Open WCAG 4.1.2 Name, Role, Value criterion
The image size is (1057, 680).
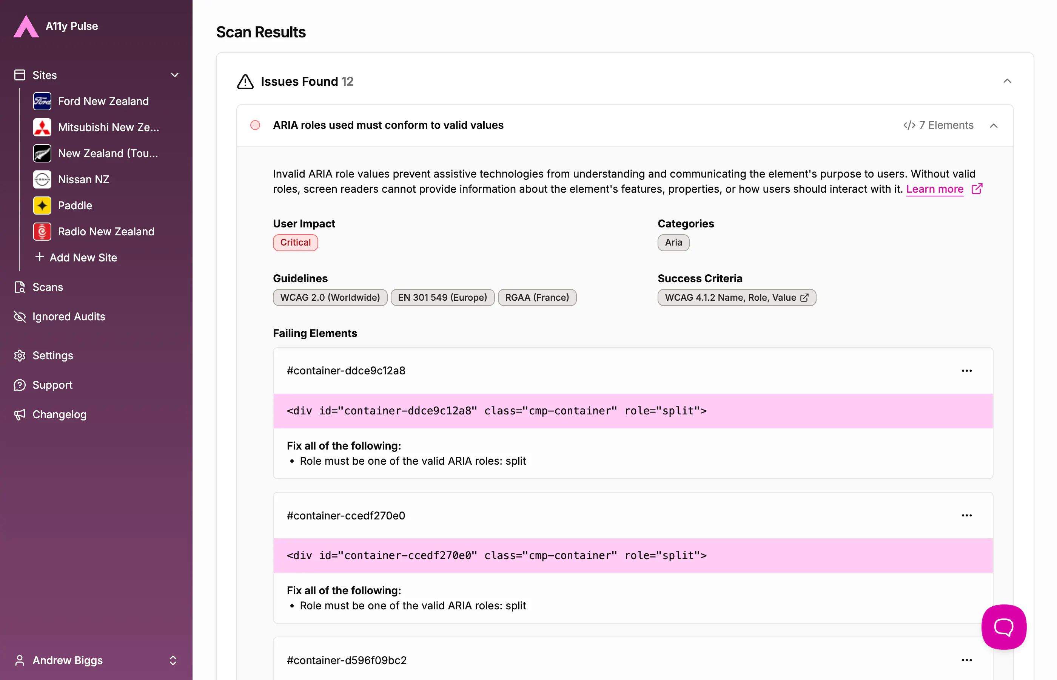[x=737, y=298]
